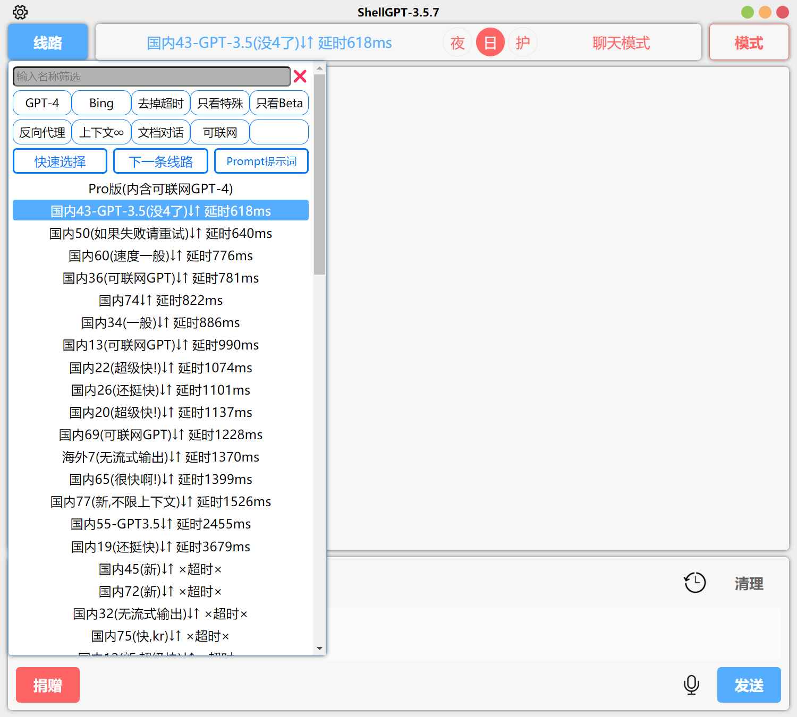Expand the 线路 panel
Screen dimensions: 797x717
pos(47,42)
